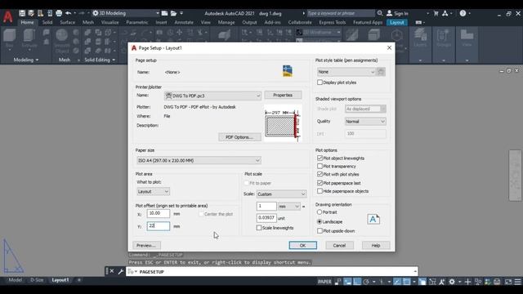Image resolution: width=523 pixels, height=294 pixels.
Task: Click Cancel in Page Setup dialog
Action: pyautogui.click(x=339, y=245)
